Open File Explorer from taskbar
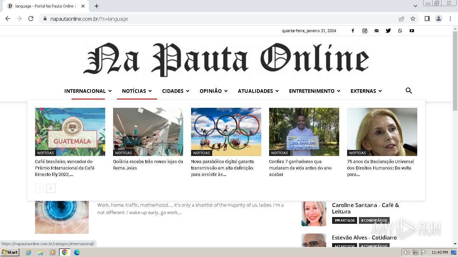The image size is (458, 257). 40,252
